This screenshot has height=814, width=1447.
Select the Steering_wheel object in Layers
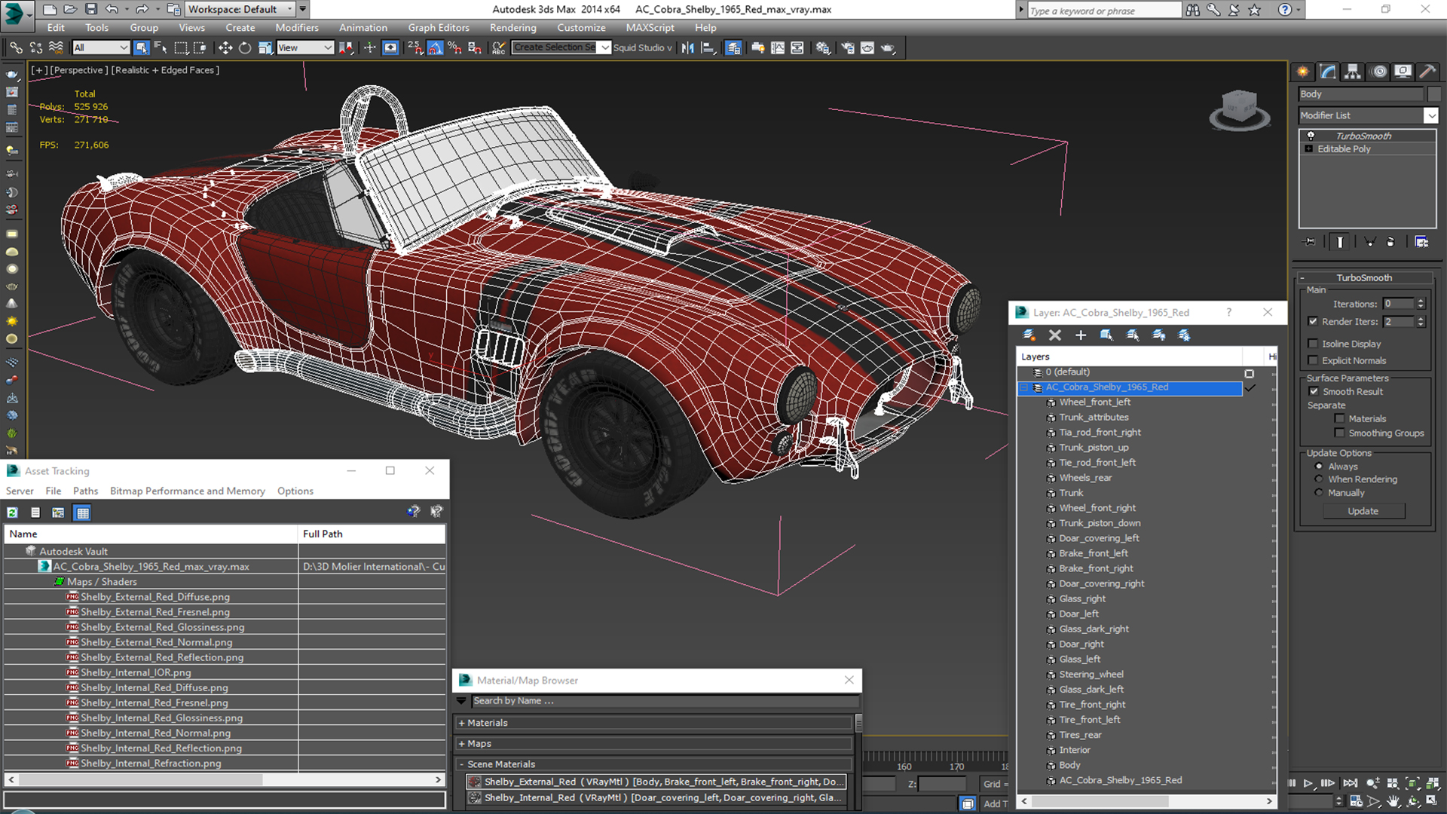tap(1091, 675)
